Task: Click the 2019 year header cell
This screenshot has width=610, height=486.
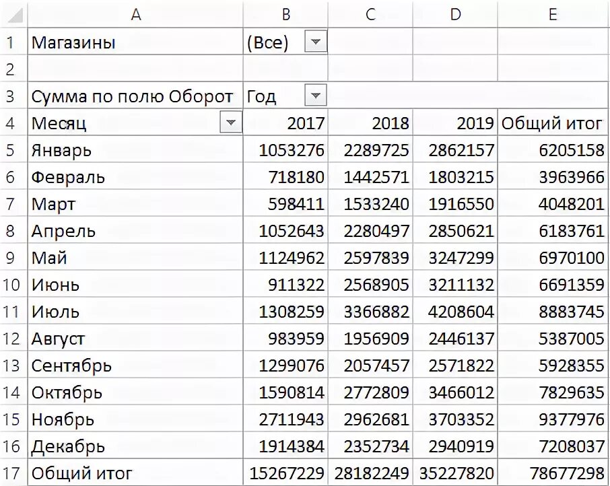Action: click(x=455, y=123)
